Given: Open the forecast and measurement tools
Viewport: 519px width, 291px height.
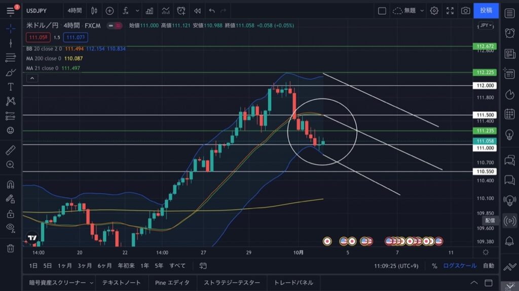Looking at the screenshot, I should [x=11, y=116].
